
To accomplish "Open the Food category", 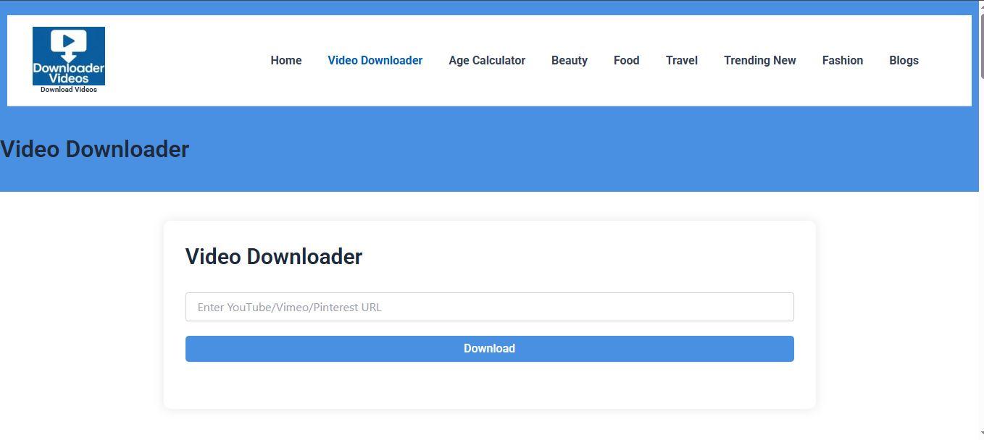I will click(626, 60).
